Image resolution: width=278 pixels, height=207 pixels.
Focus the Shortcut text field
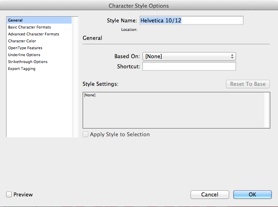[x=189, y=66]
